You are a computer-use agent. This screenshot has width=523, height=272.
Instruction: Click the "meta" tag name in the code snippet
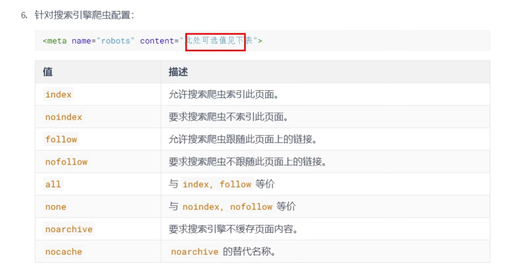(x=57, y=41)
